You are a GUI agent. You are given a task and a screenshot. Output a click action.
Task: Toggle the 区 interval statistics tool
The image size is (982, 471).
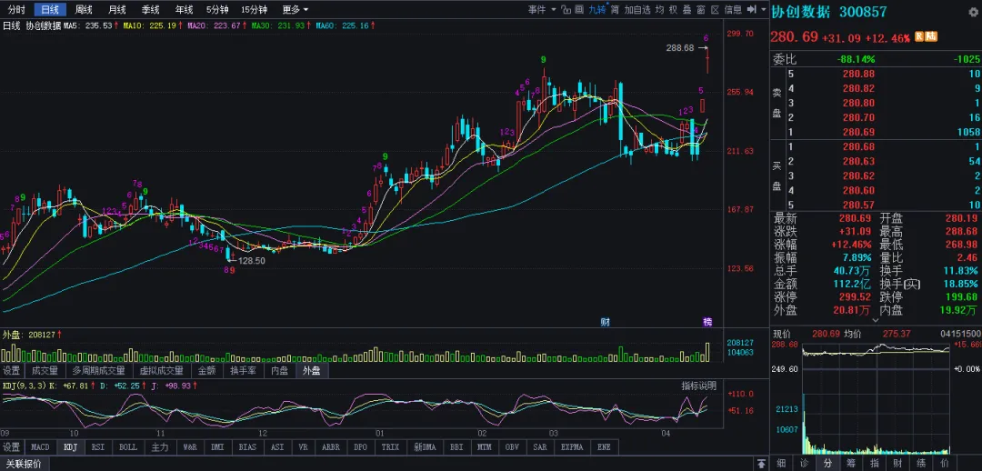[715, 9]
